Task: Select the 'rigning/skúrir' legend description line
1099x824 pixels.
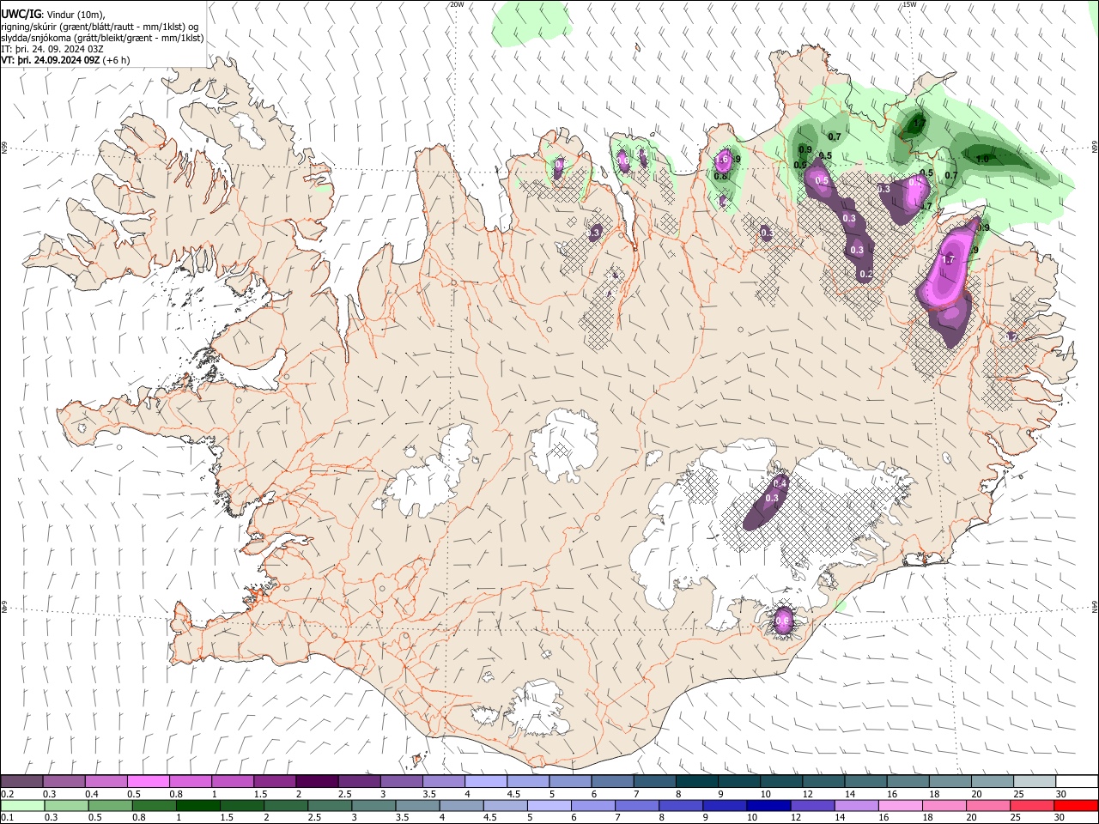Action: point(100,27)
